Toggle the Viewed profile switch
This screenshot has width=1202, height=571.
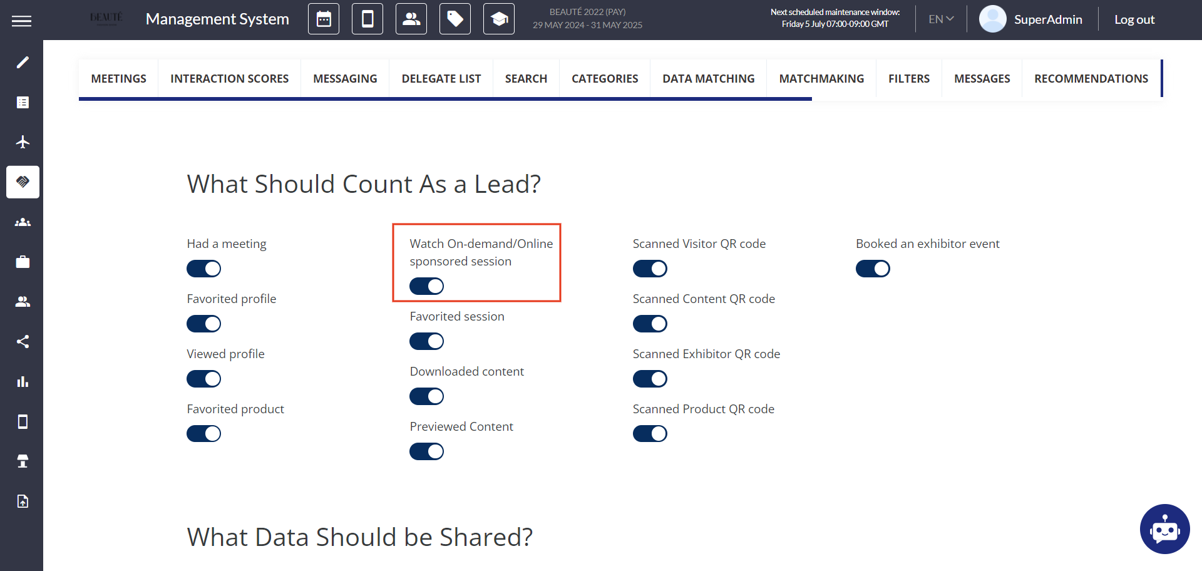[x=204, y=379]
